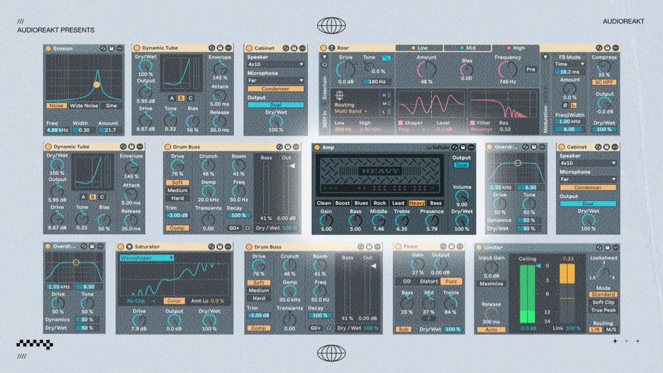Turn off the Limiter device power button

pyautogui.click(x=480, y=247)
